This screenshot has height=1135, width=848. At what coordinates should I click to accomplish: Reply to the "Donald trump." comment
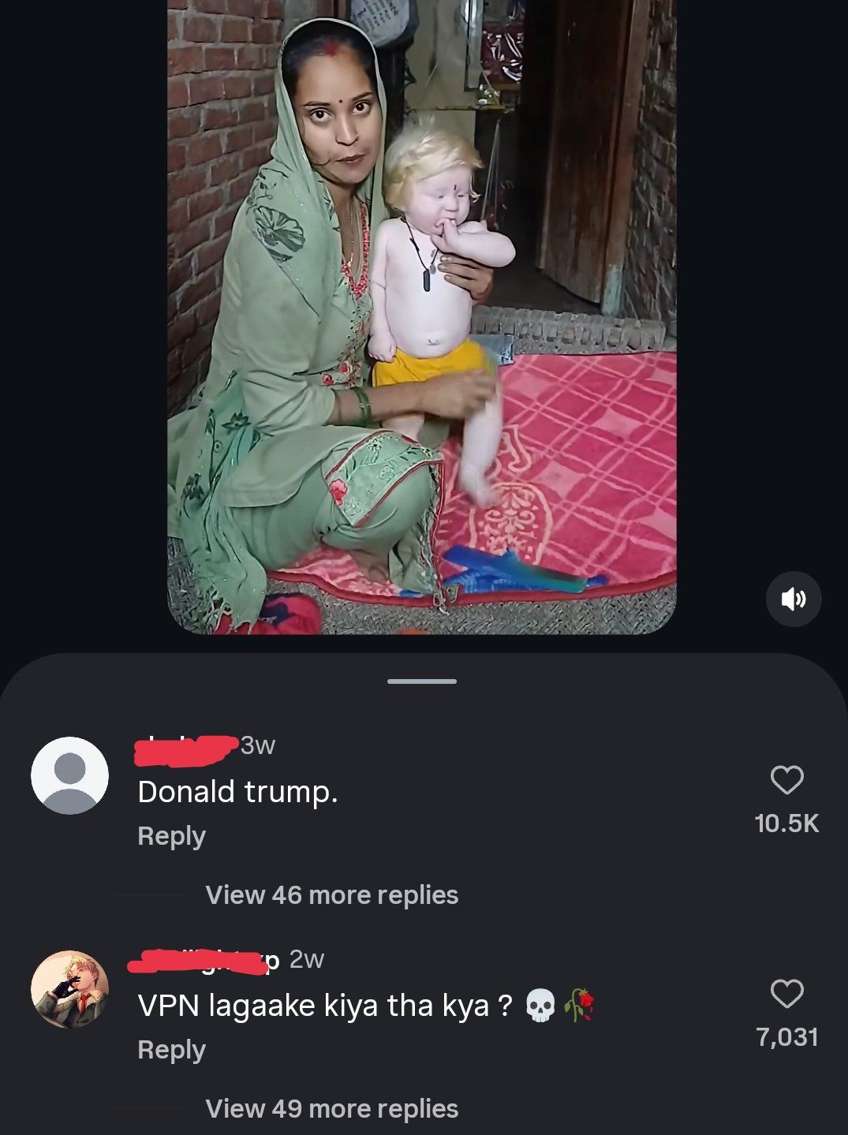(x=171, y=835)
